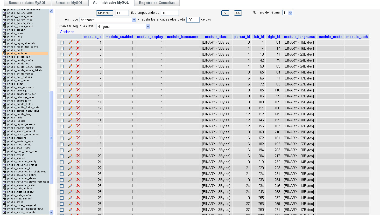The width and height of the screenshot is (380, 215).
Task: Click the Mostrar button
Action: pos(105,13)
